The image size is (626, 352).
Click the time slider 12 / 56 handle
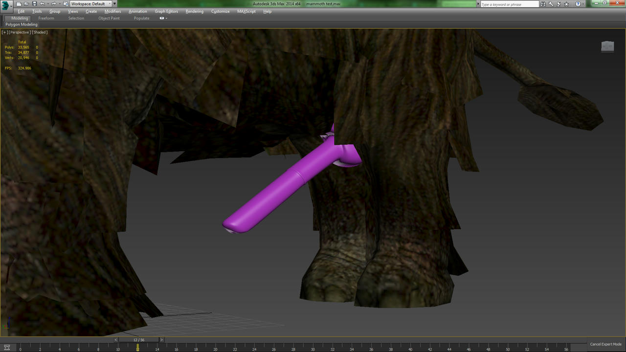tap(139, 340)
